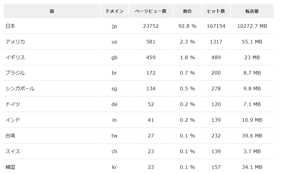The image size is (281, 174).
Task: Click the 167154 hit count value
Action: point(216,26)
